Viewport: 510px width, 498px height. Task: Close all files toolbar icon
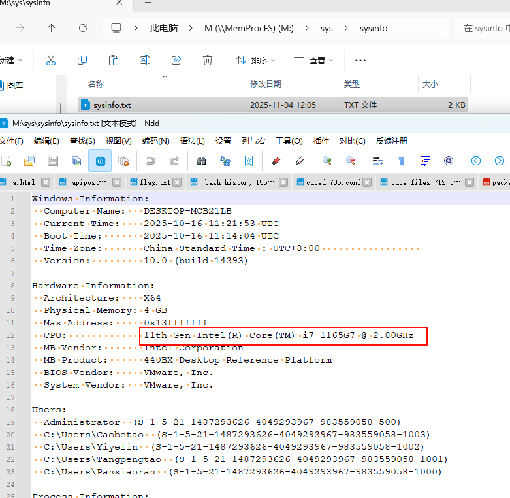(x=123, y=161)
